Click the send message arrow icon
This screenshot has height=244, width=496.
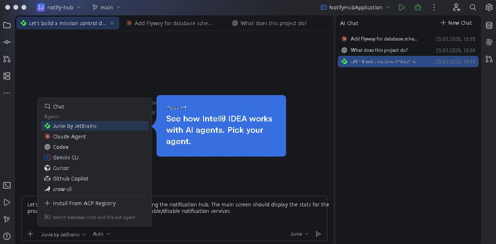click(318, 234)
